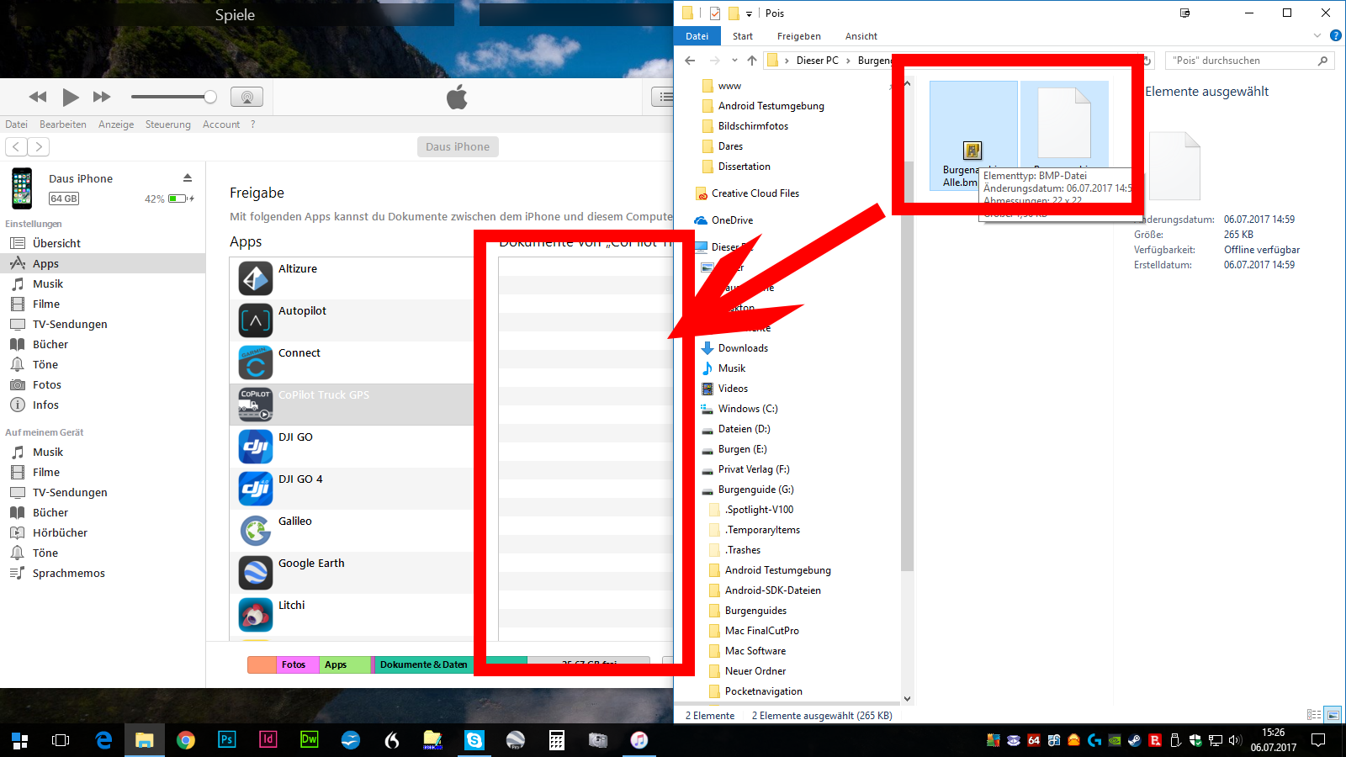Select the Google Earth app icon

click(x=256, y=573)
